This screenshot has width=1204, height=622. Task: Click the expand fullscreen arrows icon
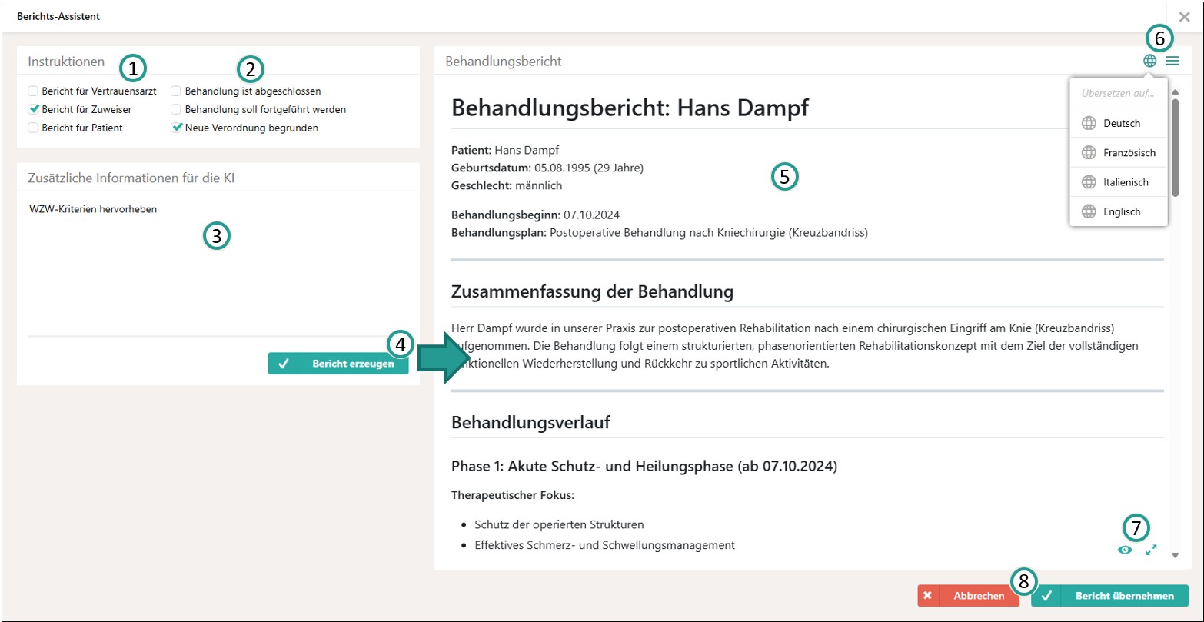click(1151, 550)
